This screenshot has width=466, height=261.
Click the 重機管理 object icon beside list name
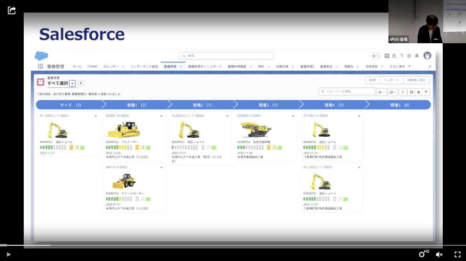(x=41, y=82)
